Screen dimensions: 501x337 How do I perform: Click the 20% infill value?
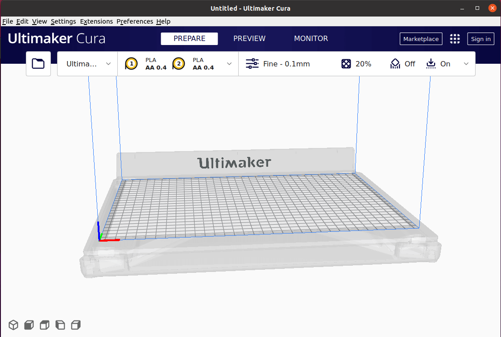tap(363, 64)
